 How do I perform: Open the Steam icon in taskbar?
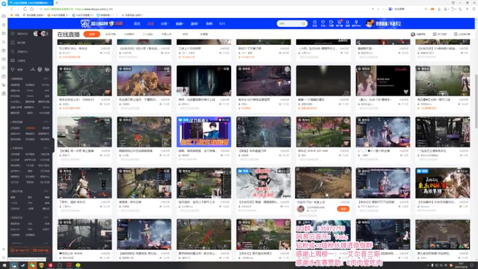pos(23,265)
